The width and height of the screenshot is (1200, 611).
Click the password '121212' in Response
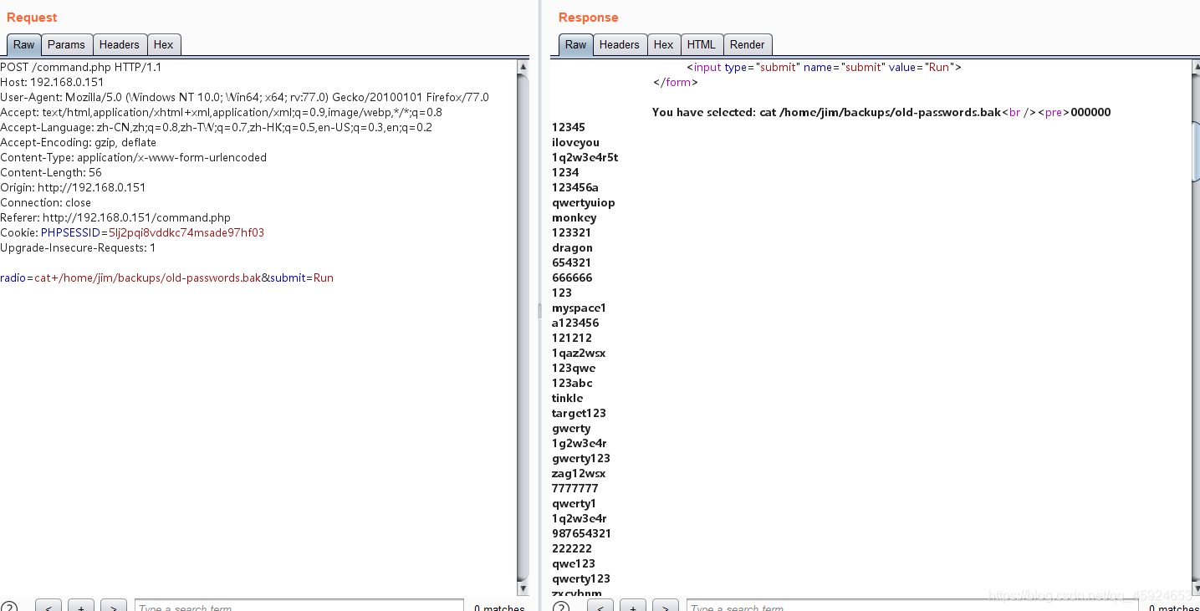point(571,338)
